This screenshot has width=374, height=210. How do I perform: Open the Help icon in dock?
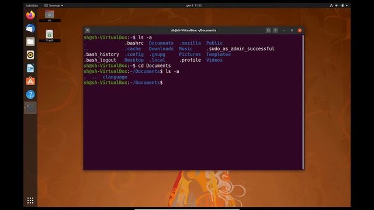30,94
